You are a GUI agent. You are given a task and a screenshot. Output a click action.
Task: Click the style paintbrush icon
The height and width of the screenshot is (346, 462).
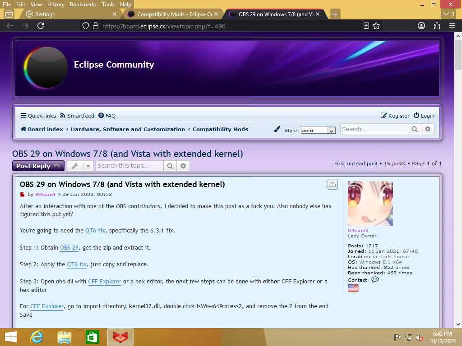[x=277, y=129]
